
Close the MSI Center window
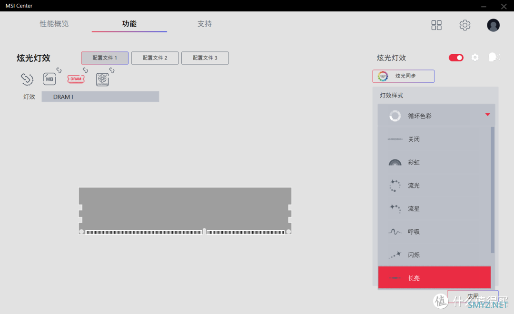(x=504, y=6)
